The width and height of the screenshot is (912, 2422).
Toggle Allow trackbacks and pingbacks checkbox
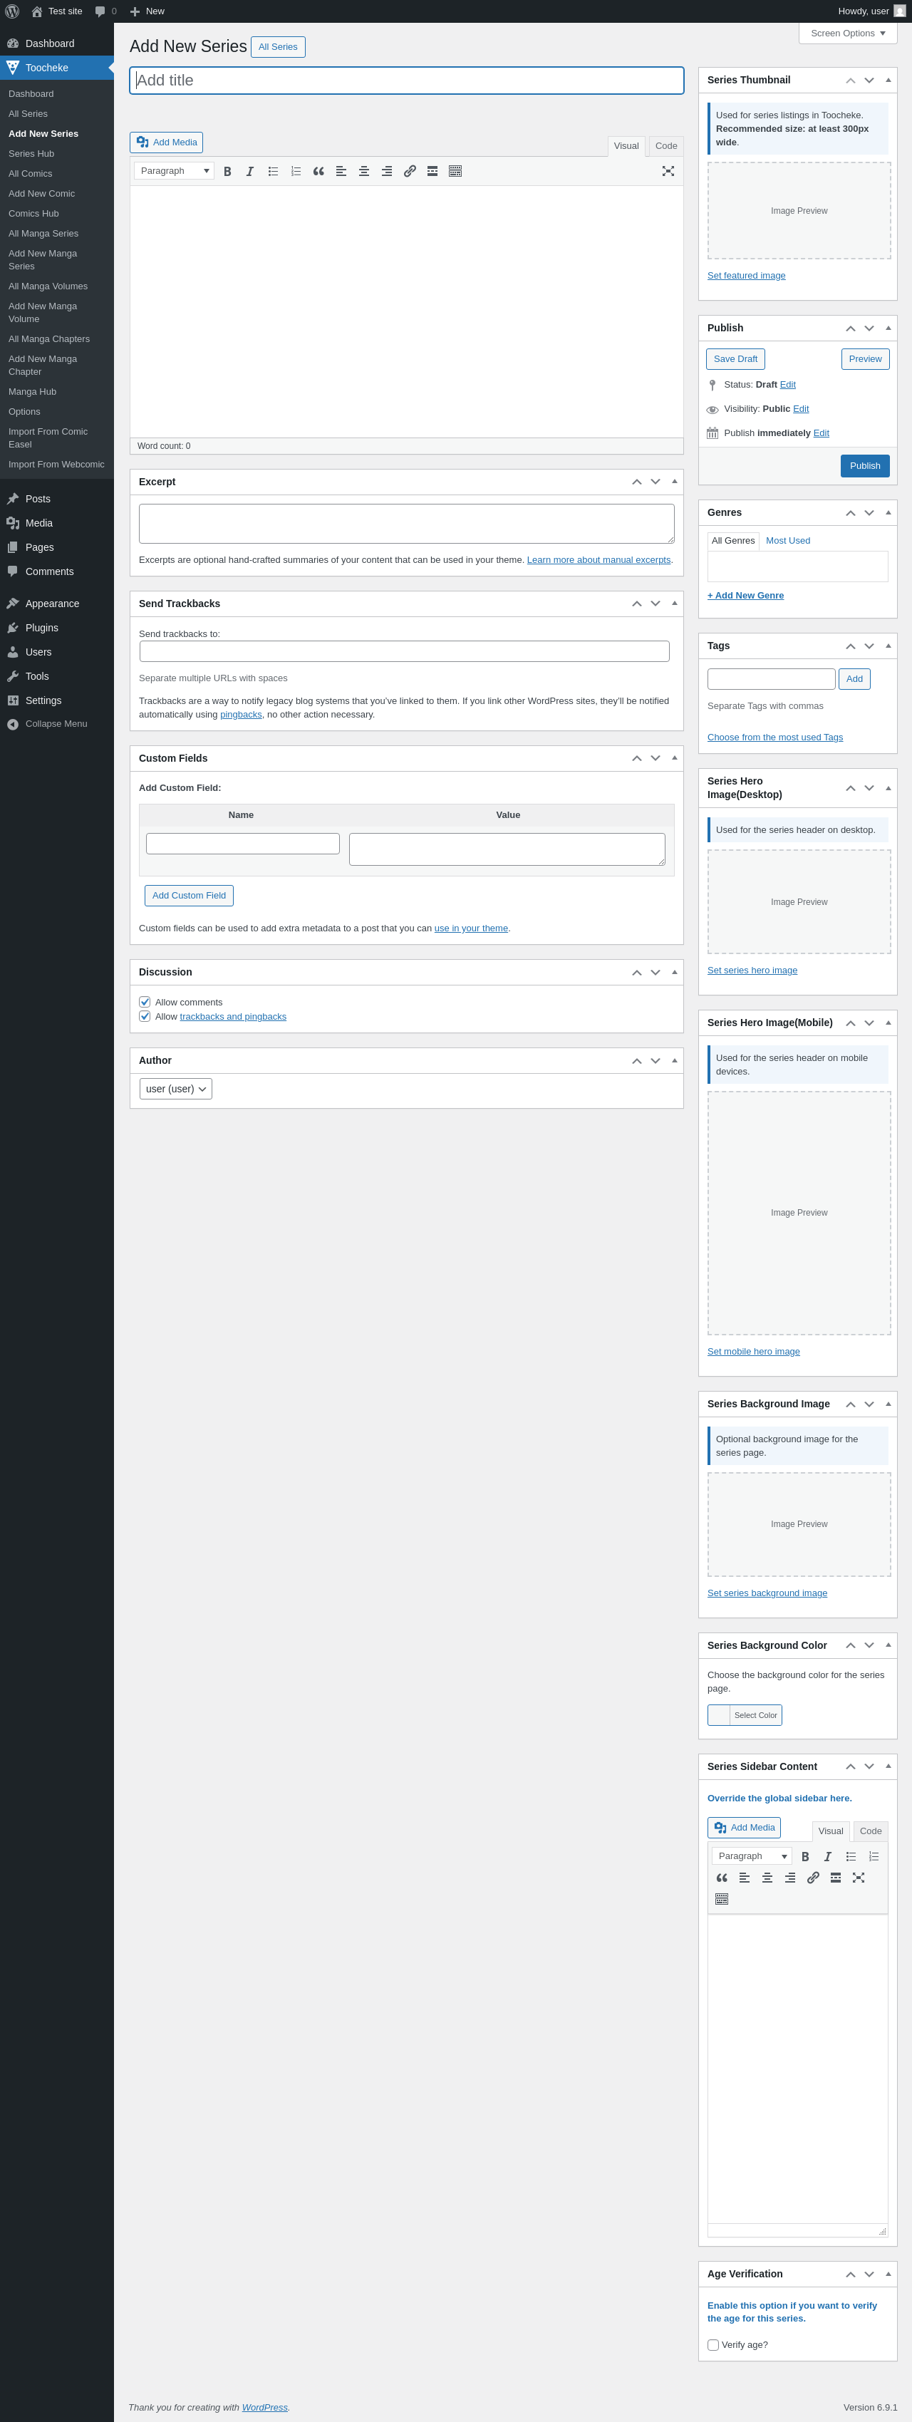tap(145, 1016)
